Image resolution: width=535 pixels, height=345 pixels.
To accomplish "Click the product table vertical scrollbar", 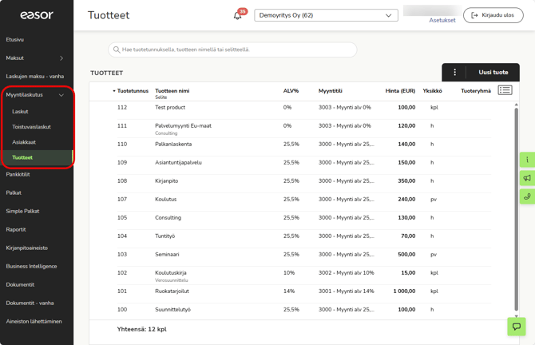I will click(516, 208).
